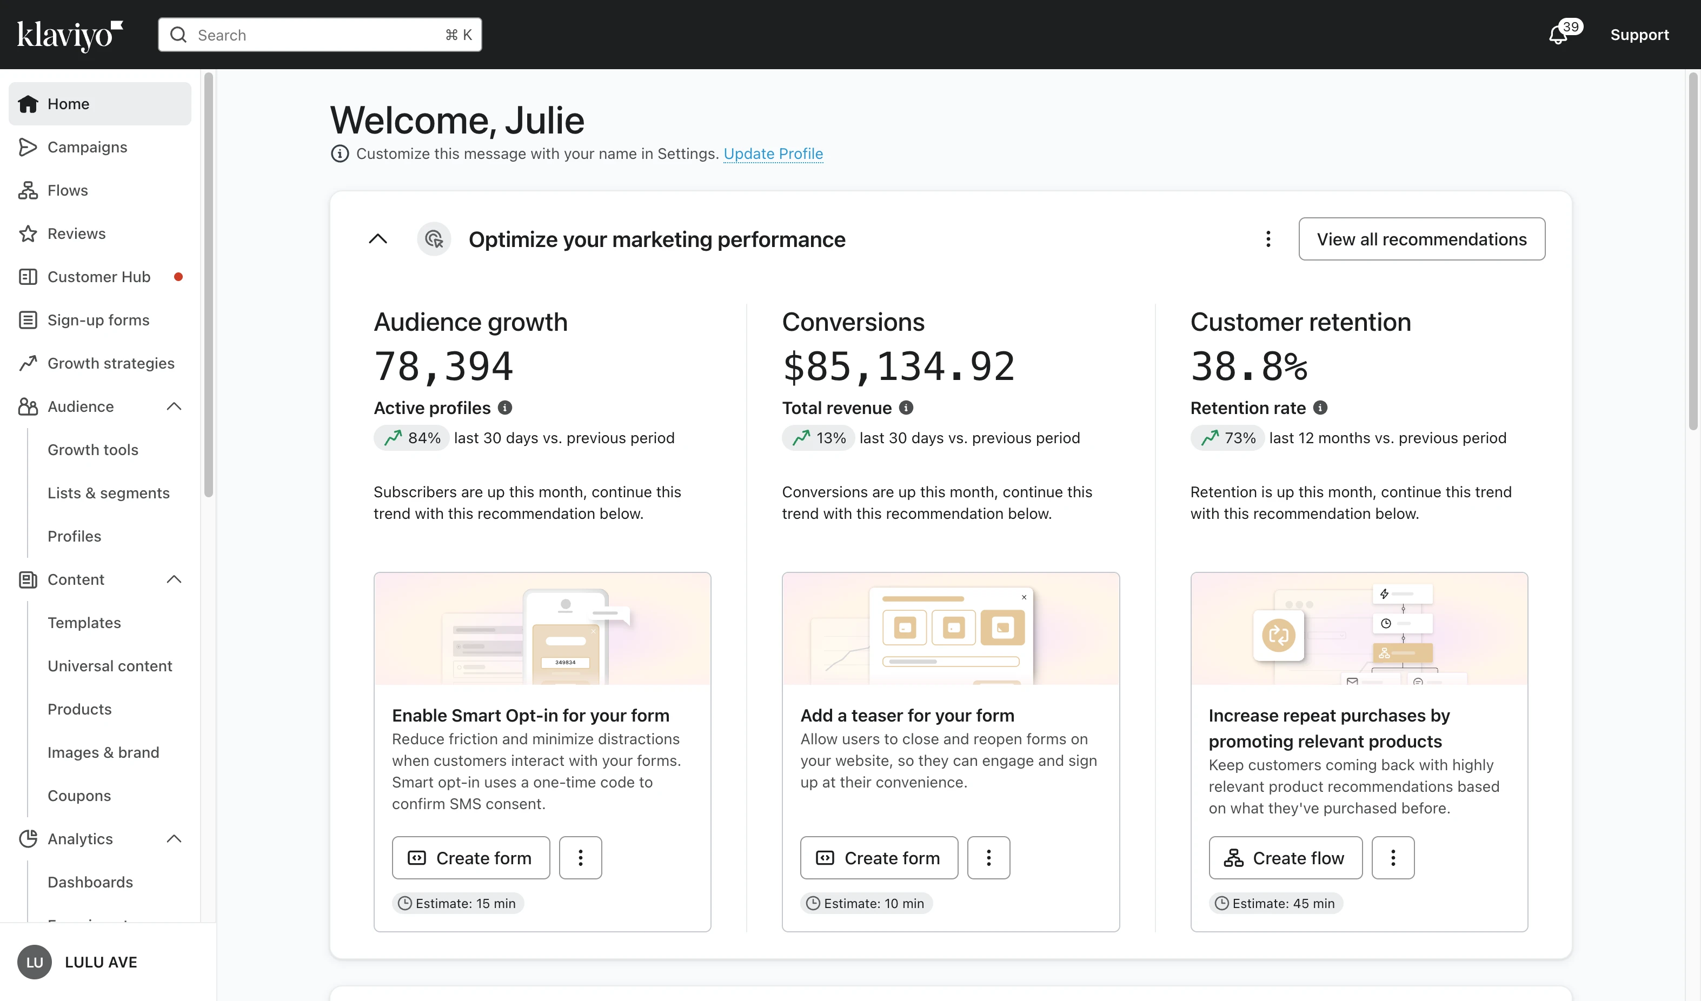
Task: Click the Search input field
Action: tap(320, 35)
